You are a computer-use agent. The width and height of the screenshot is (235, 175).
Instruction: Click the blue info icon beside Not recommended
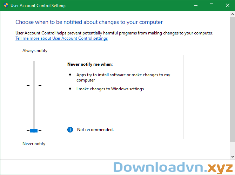pos(70,129)
